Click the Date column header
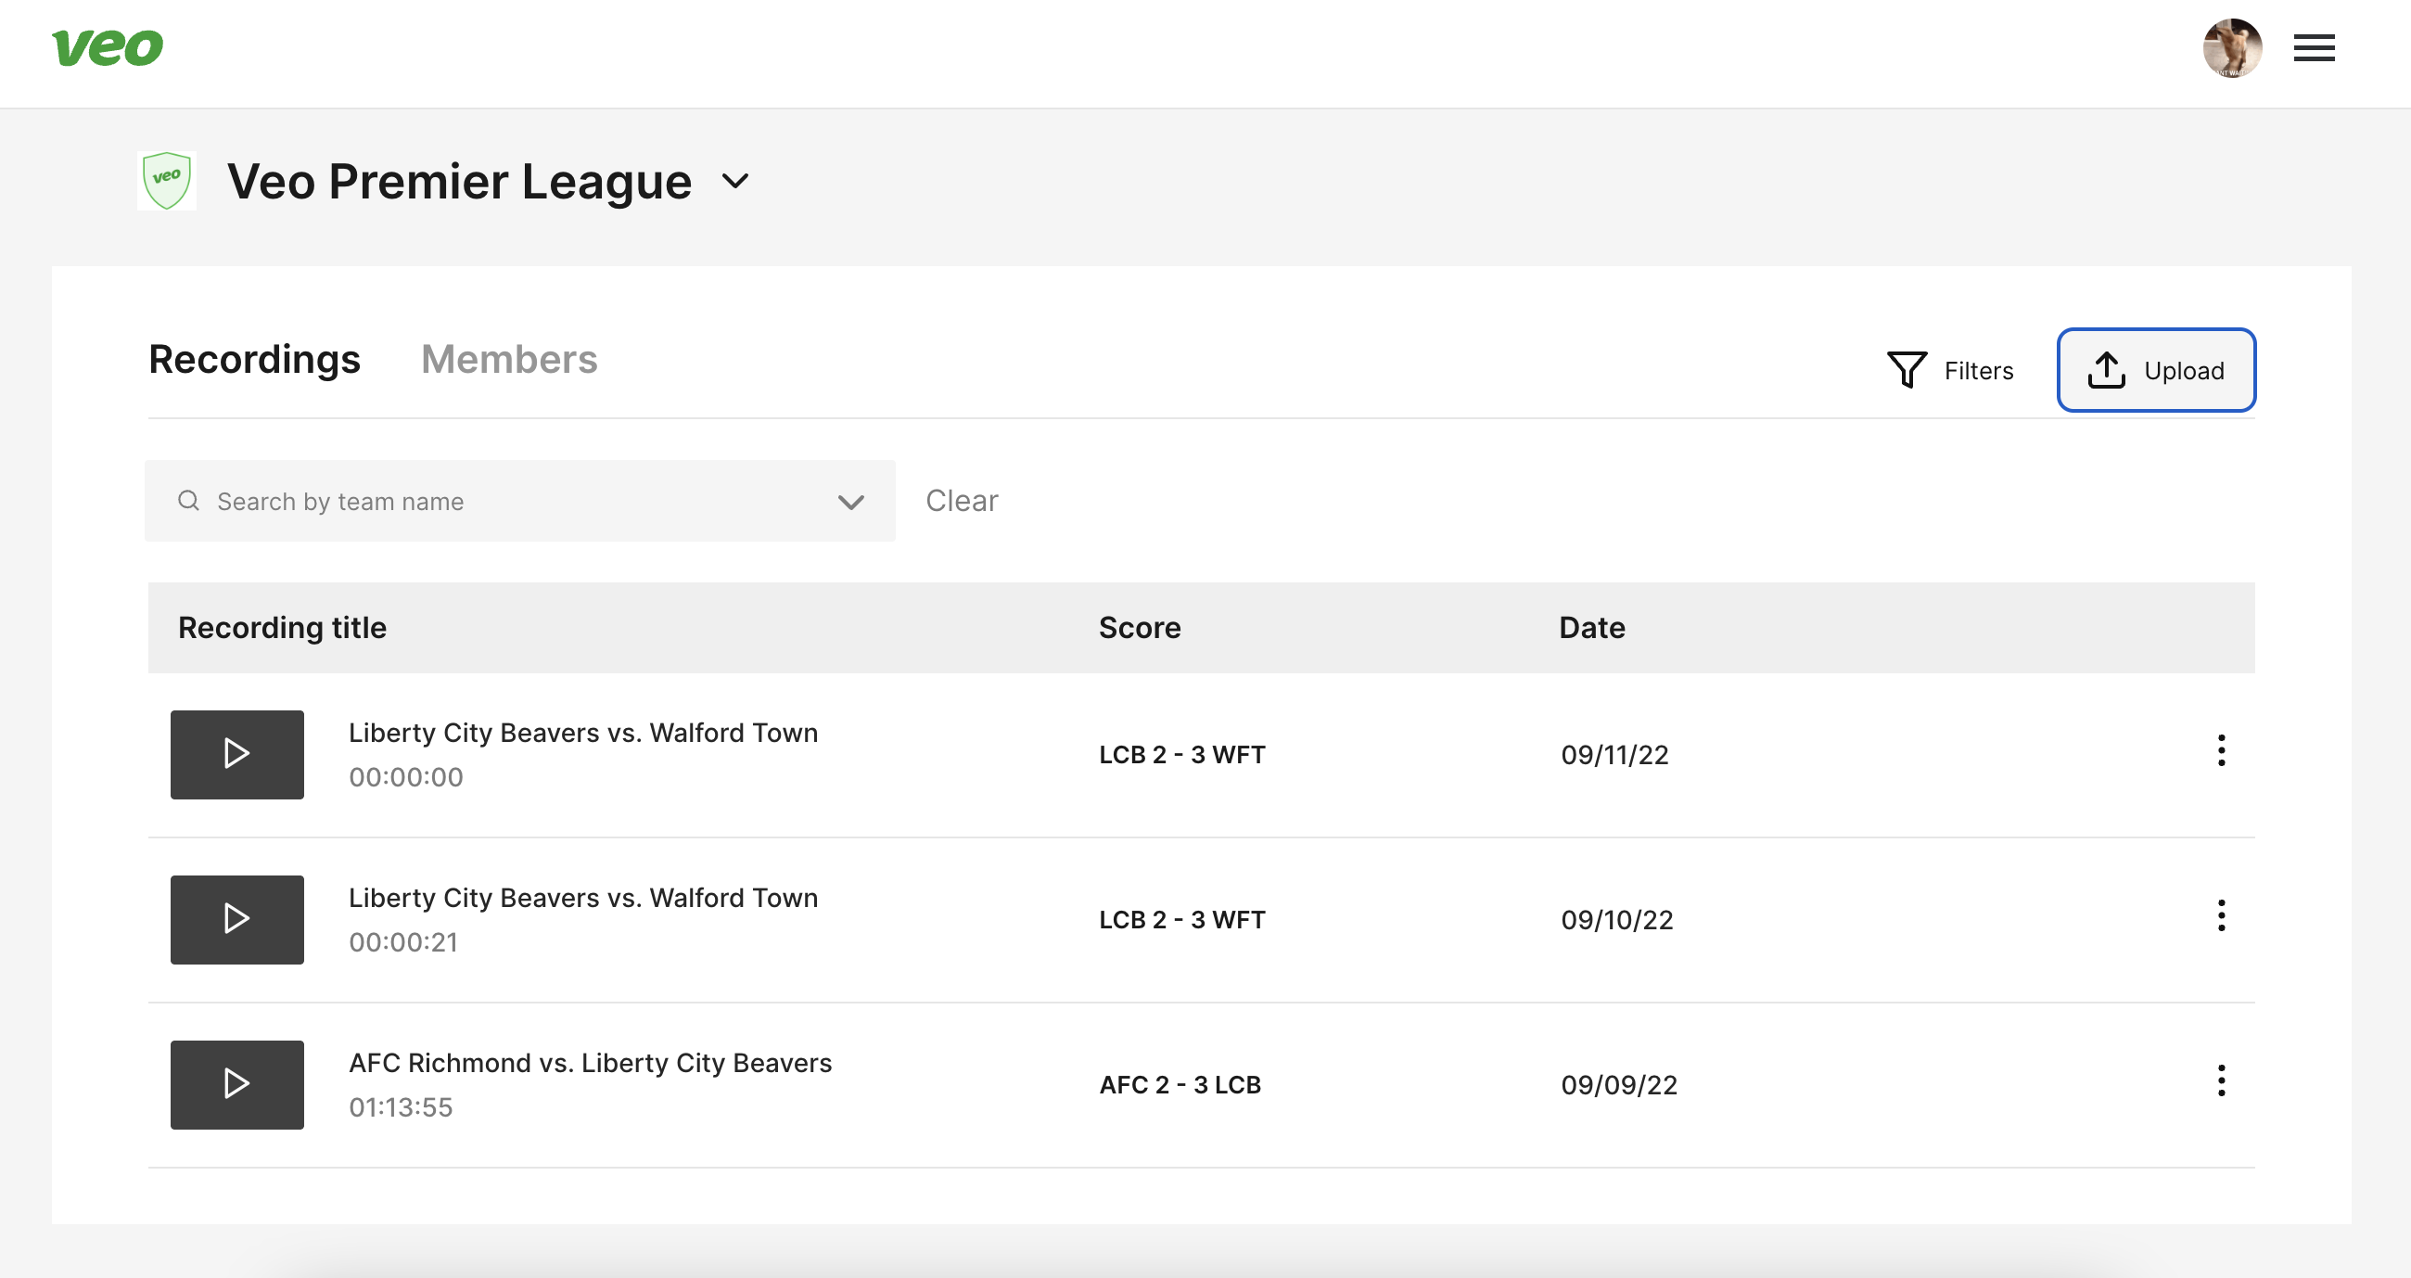The width and height of the screenshot is (2411, 1278). coord(1591,627)
